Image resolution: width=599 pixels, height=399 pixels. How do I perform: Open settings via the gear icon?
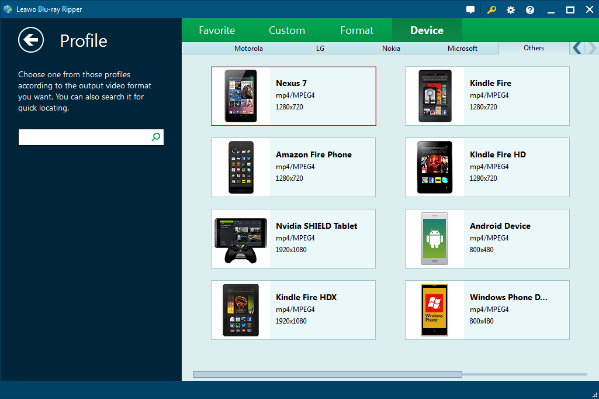pyautogui.click(x=511, y=10)
